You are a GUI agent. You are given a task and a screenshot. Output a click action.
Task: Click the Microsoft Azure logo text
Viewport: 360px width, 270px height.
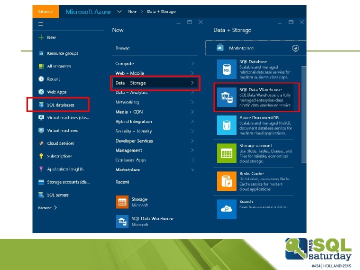[x=88, y=11]
